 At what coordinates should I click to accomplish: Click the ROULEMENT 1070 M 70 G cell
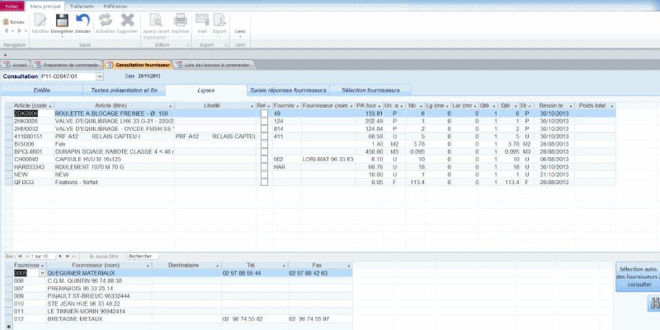tap(114, 167)
